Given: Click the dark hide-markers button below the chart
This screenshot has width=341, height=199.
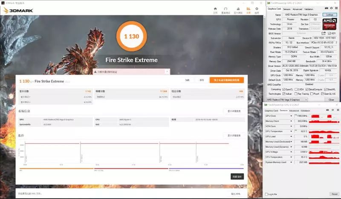Looking at the screenshot, I should (237, 177).
